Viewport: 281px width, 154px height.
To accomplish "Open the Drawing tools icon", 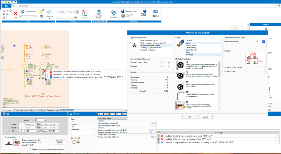I will [x=49, y=12].
